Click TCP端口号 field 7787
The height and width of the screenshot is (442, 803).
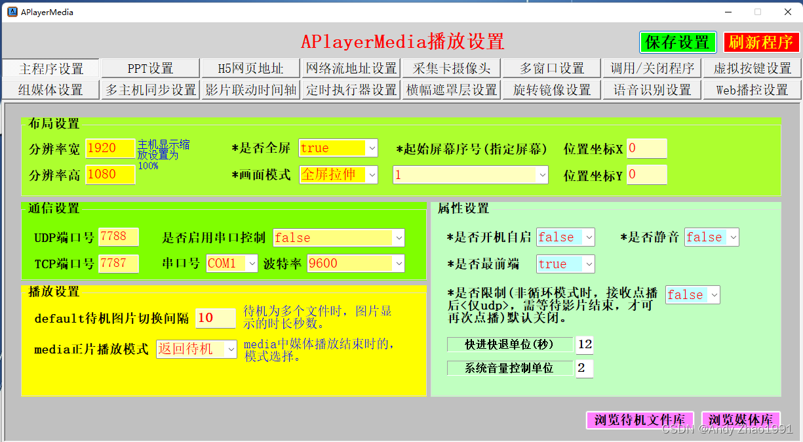[x=119, y=264]
